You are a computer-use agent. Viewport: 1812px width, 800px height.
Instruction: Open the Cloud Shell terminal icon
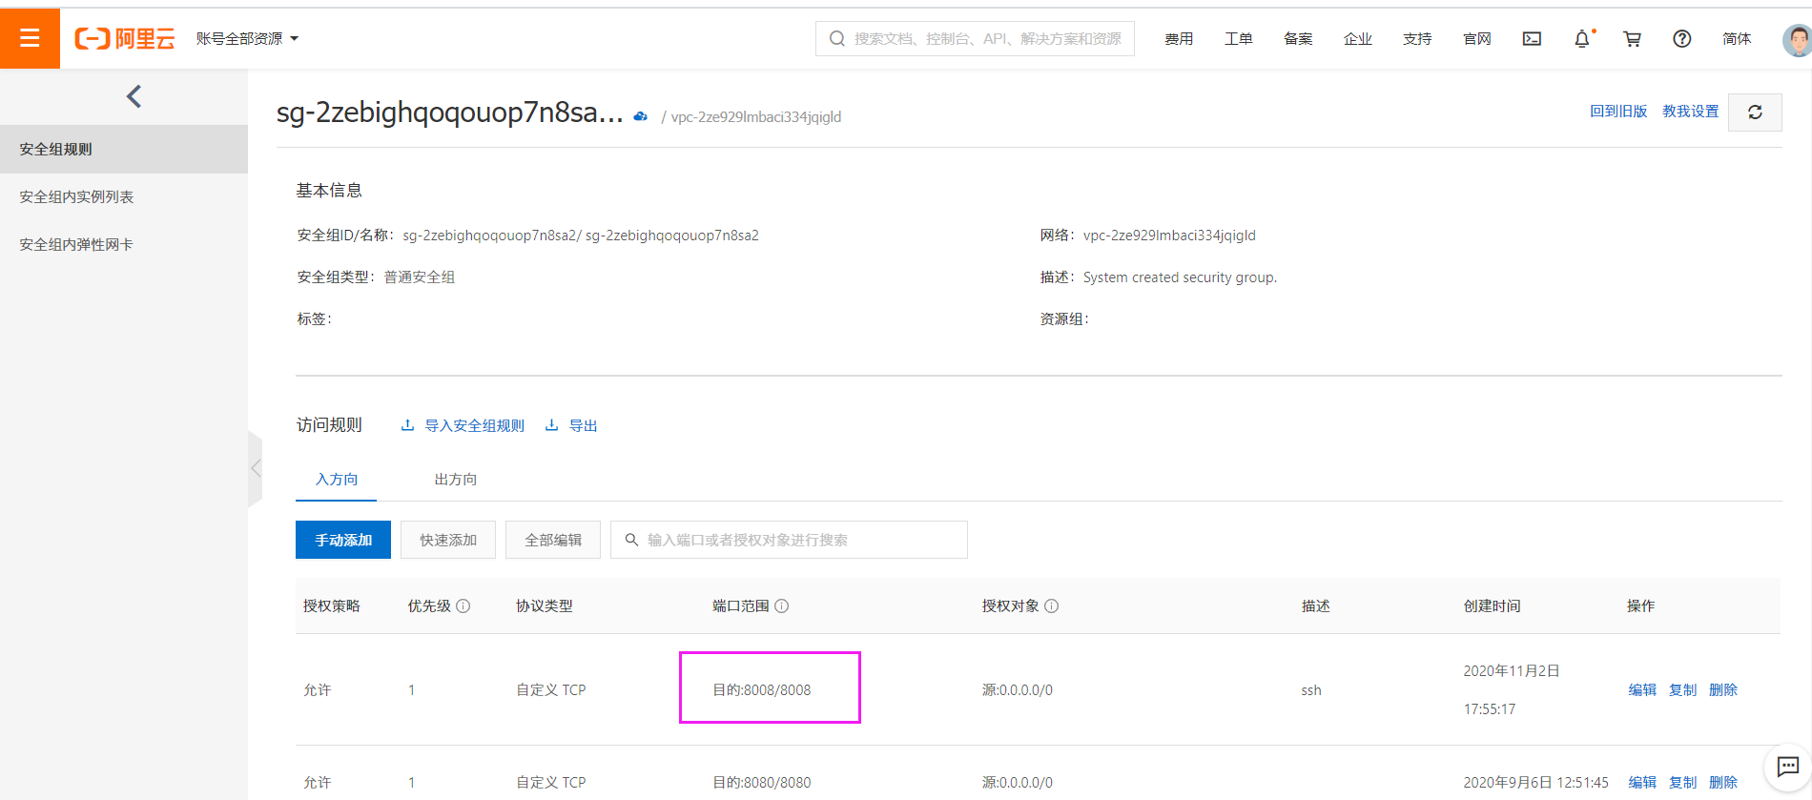coord(1532,39)
